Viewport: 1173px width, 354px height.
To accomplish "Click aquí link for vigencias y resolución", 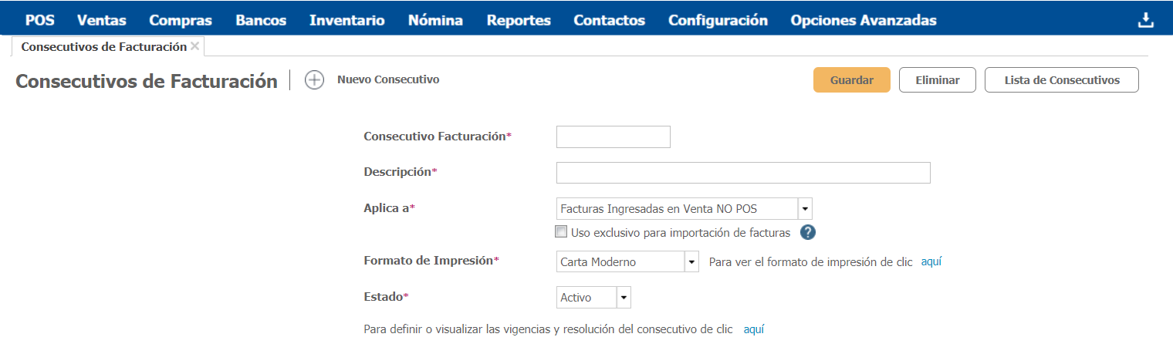I will click(753, 329).
